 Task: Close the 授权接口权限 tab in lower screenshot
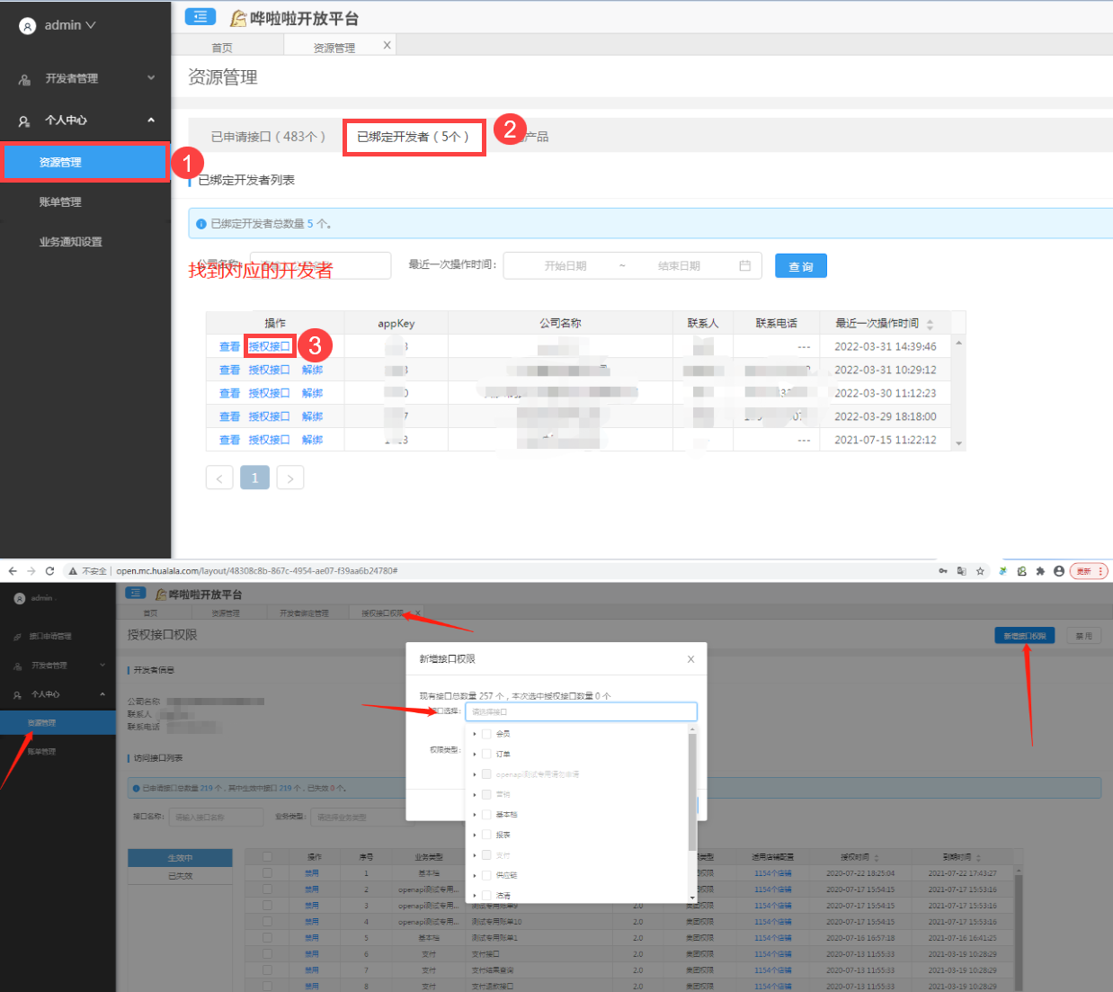418,613
